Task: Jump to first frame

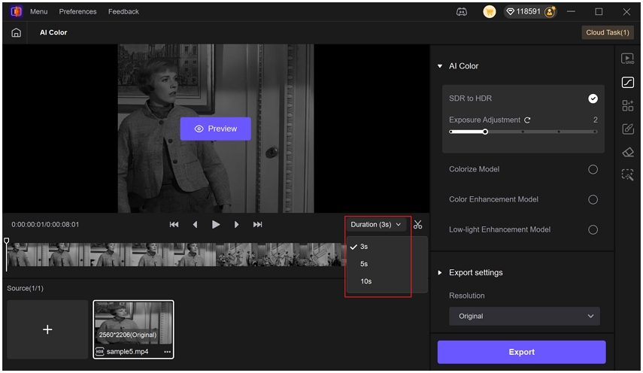Action: click(x=174, y=225)
